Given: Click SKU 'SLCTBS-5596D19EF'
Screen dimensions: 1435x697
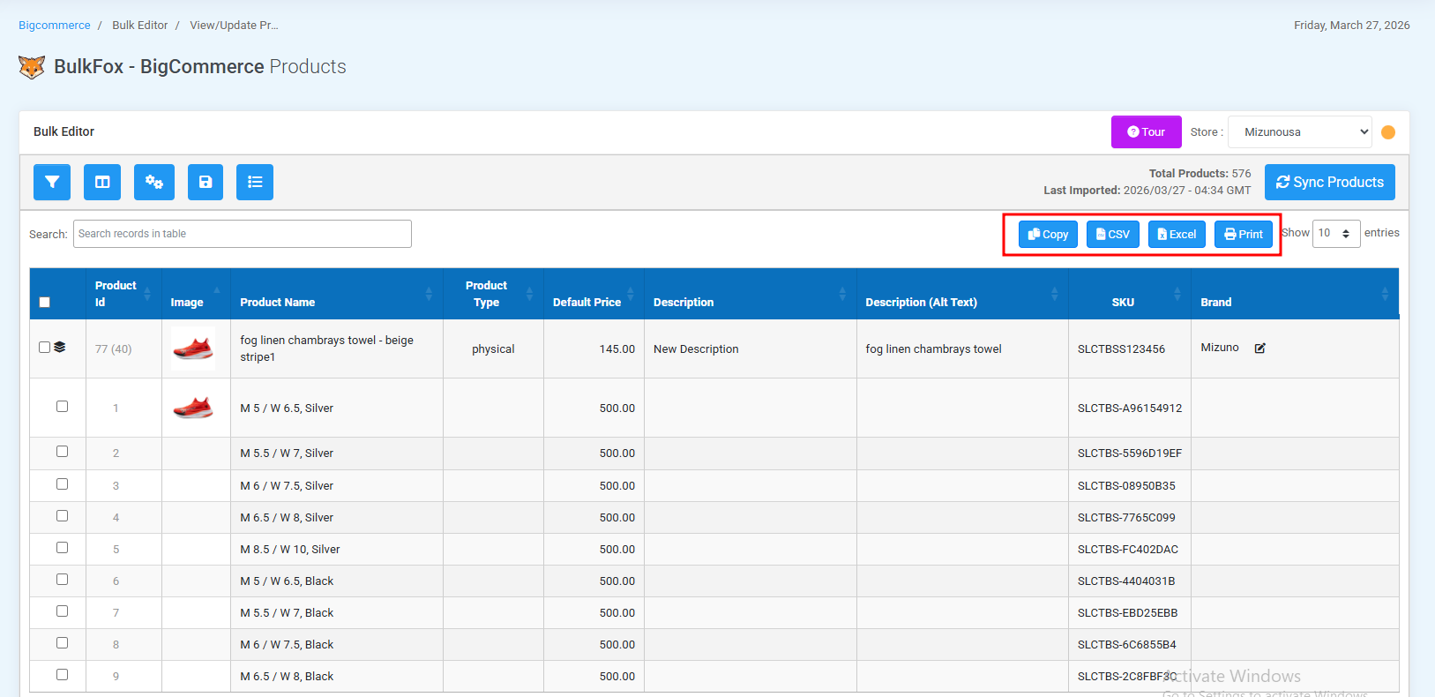Looking at the screenshot, I should pyautogui.click(x=1130, y=453).
